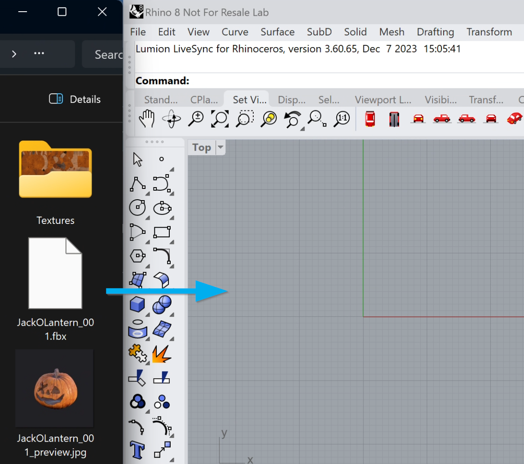Expand the breadcrumb chevron in File Explorer
The image size is (524, 464).
click(x=14, y=54)
